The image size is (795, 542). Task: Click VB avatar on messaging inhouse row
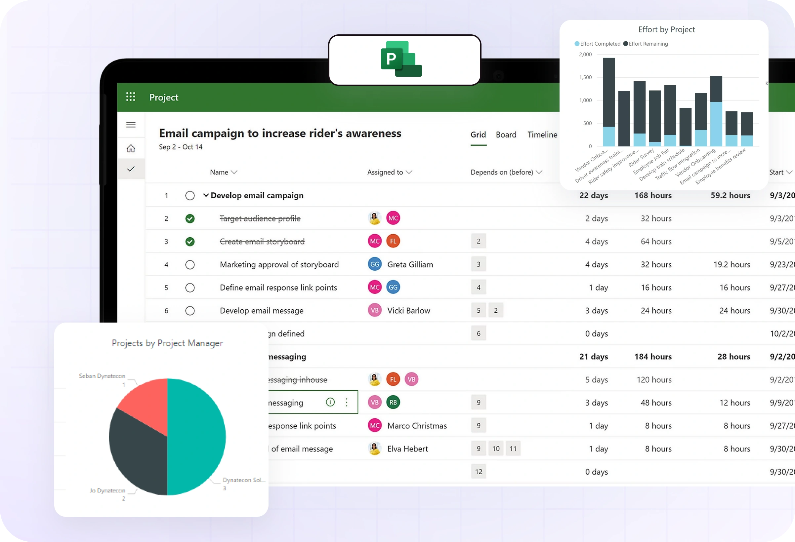411,379
